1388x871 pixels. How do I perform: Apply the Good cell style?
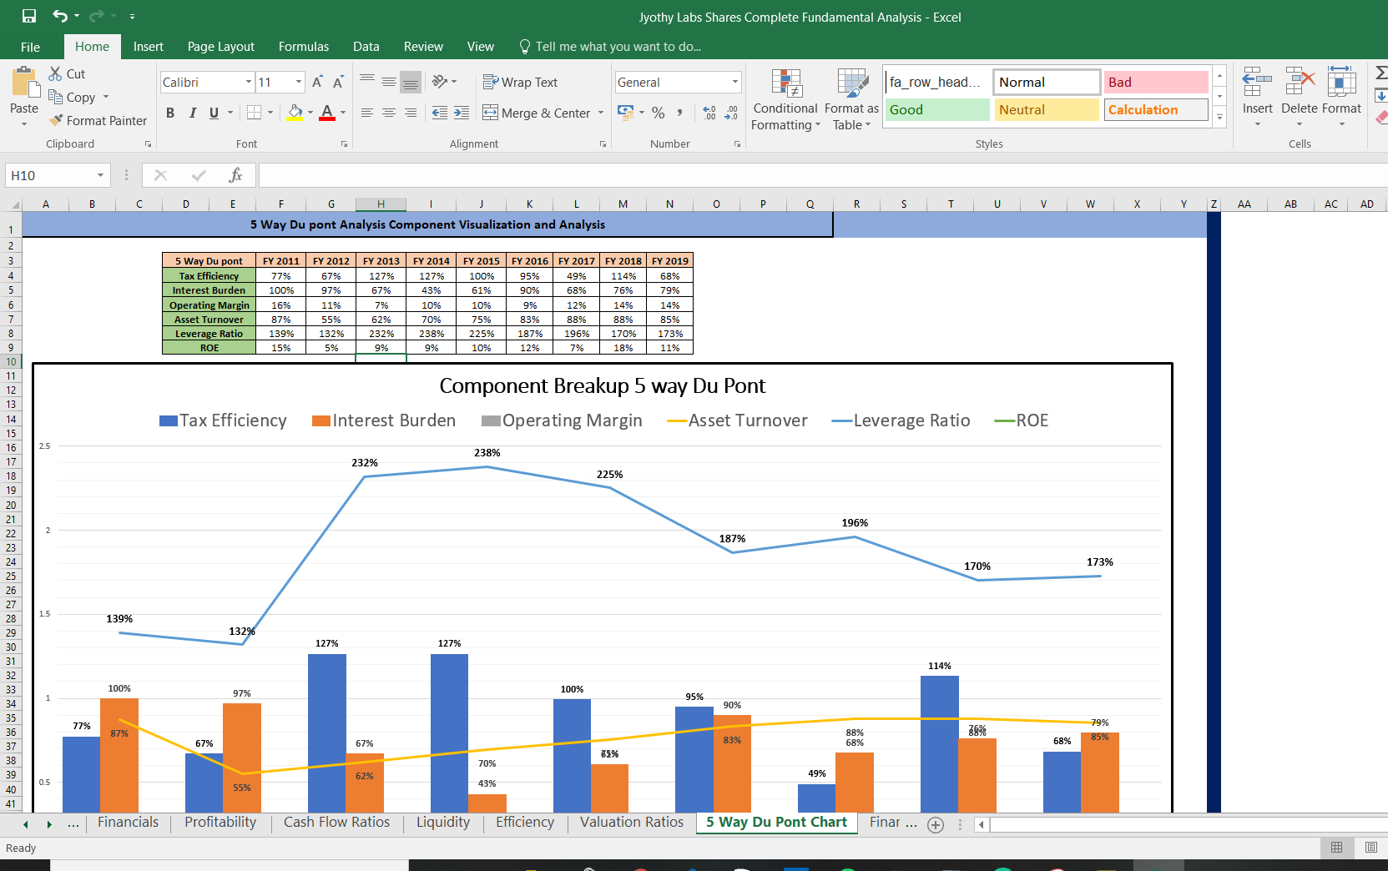point(937,109)
